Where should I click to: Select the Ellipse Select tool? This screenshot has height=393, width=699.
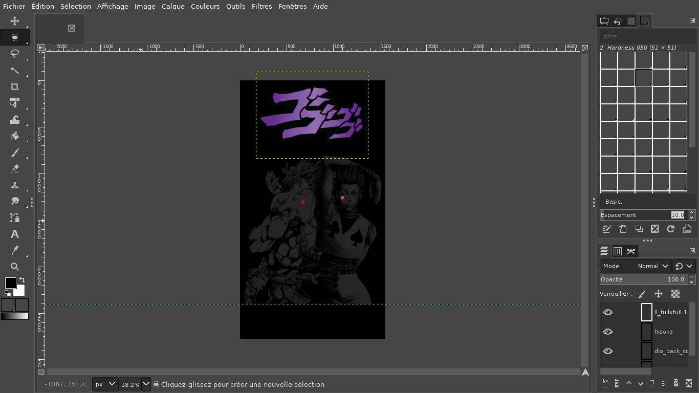click(15, 37)
